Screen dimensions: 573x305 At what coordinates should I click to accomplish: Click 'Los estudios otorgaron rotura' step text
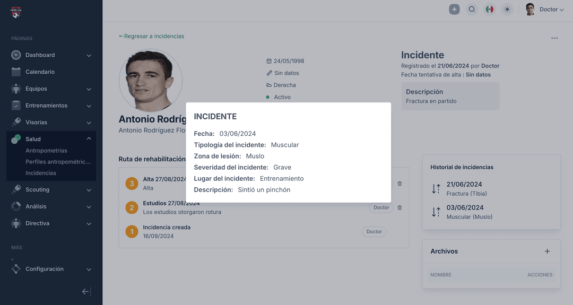pyautogui.click(x=182, y=212)
